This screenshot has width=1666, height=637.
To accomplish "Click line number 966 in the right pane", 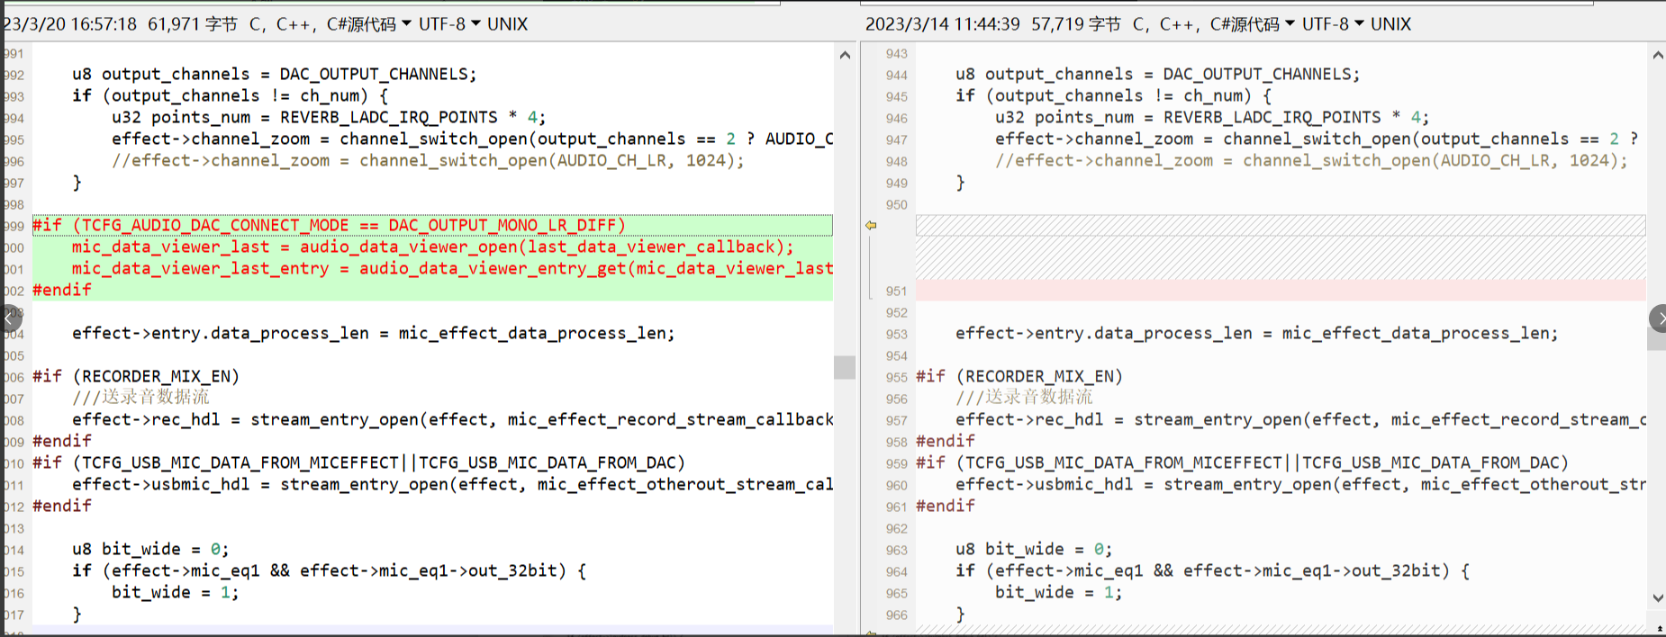I will (896, 615).
